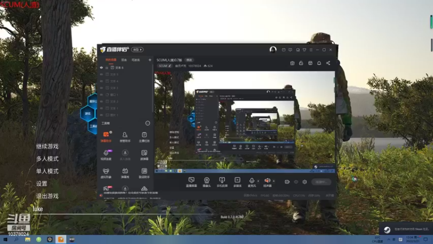Viewport: 433px width, 244px height.
Task: Click the start streaming button at bottom right
Action: click(321, 182)
